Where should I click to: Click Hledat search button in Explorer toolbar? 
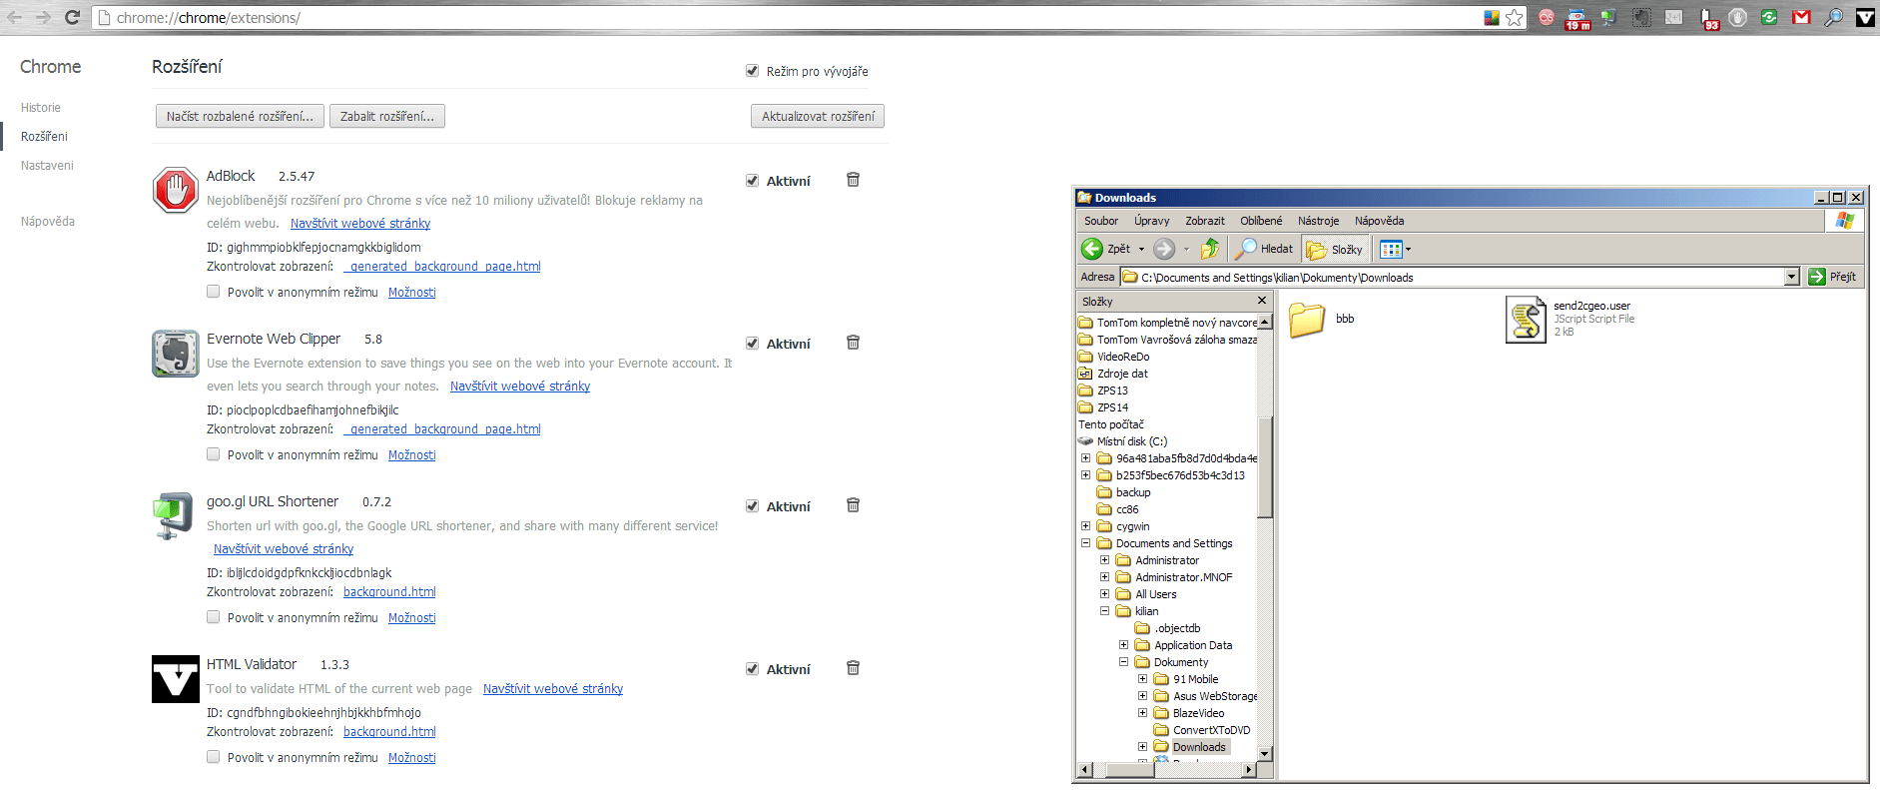tap(1264, 249)
